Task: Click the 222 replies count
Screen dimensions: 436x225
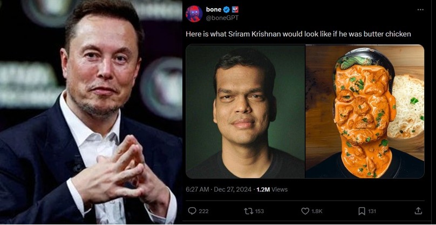Action: click(x=203, y=211)
